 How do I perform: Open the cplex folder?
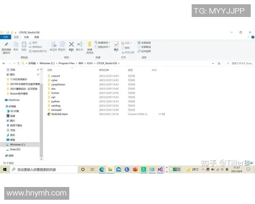(54, 79)
